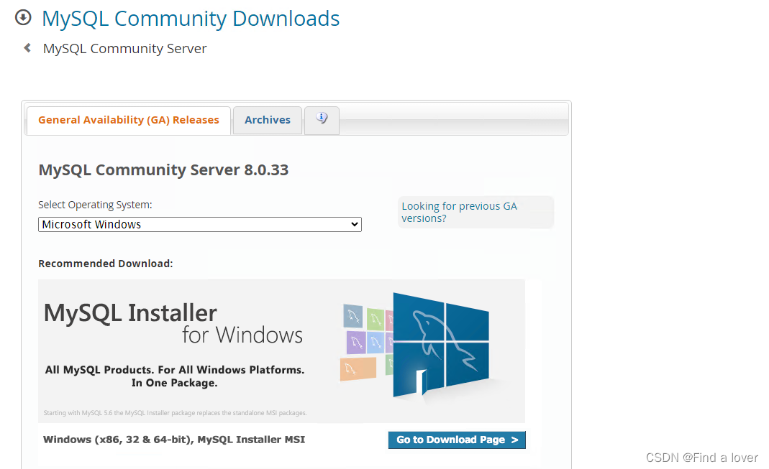Select the 'MySQL Community Server 8.0.33' heading
This screenshot has width=769, height=469.
tap(163, 170)
